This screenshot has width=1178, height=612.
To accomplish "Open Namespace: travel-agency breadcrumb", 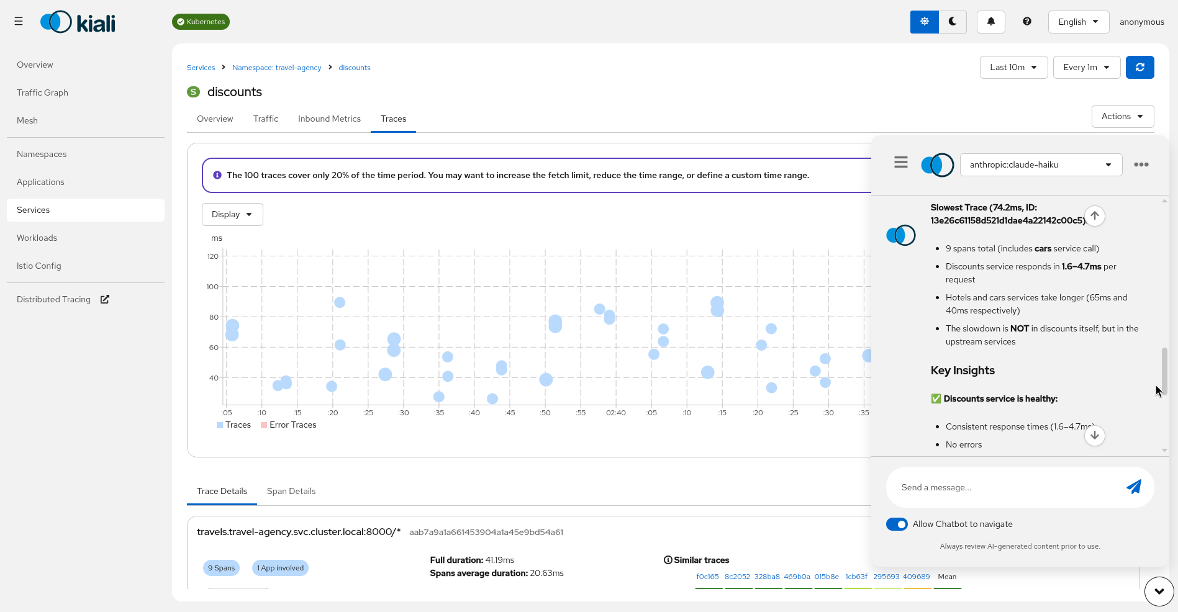I will 277,68.
